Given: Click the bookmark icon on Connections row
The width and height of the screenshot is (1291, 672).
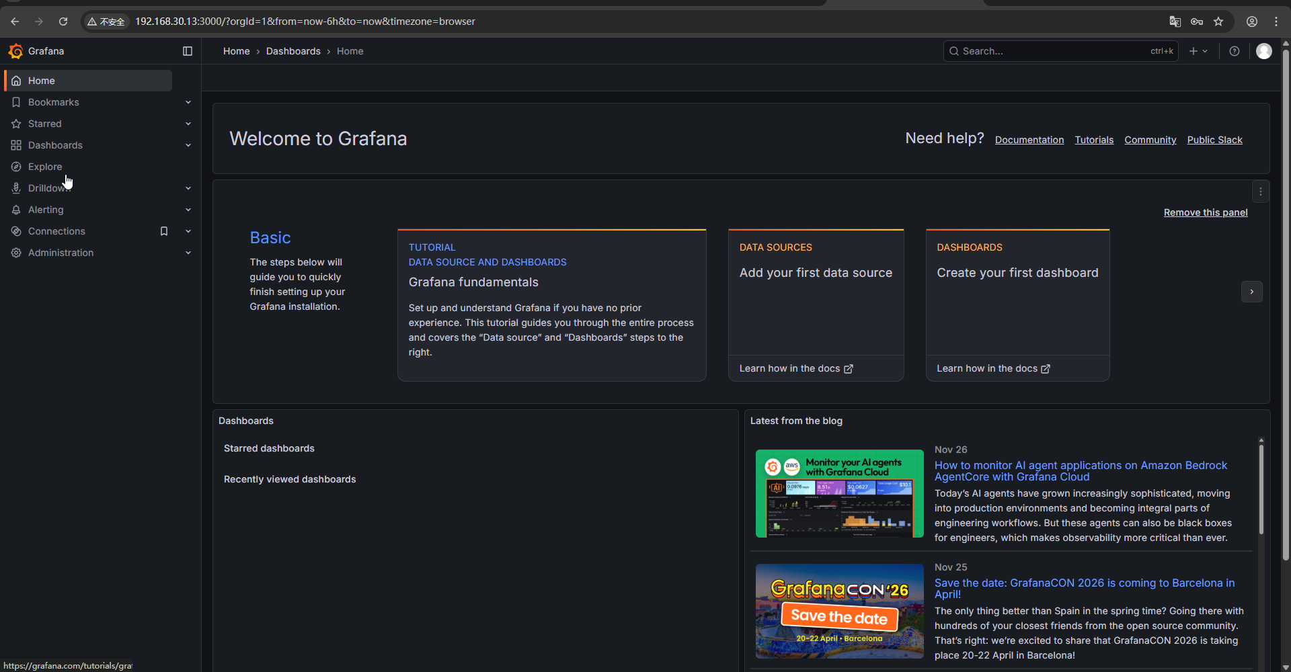Looking at the screenshot, I should pyautogui.click(x=164, y=231).
